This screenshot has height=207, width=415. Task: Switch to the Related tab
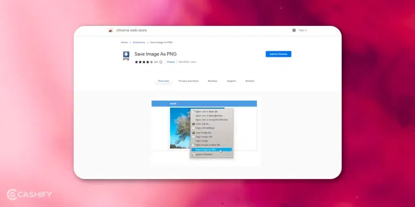coord(250,81)
